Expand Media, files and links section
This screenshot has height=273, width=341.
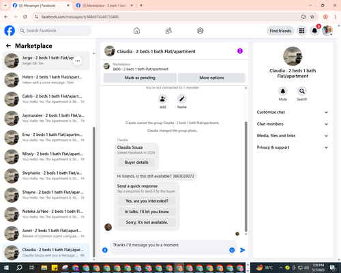coord(293,136)
